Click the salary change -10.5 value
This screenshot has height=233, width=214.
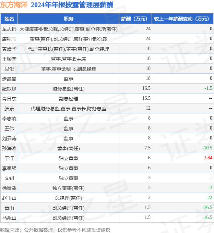point(207,148)
